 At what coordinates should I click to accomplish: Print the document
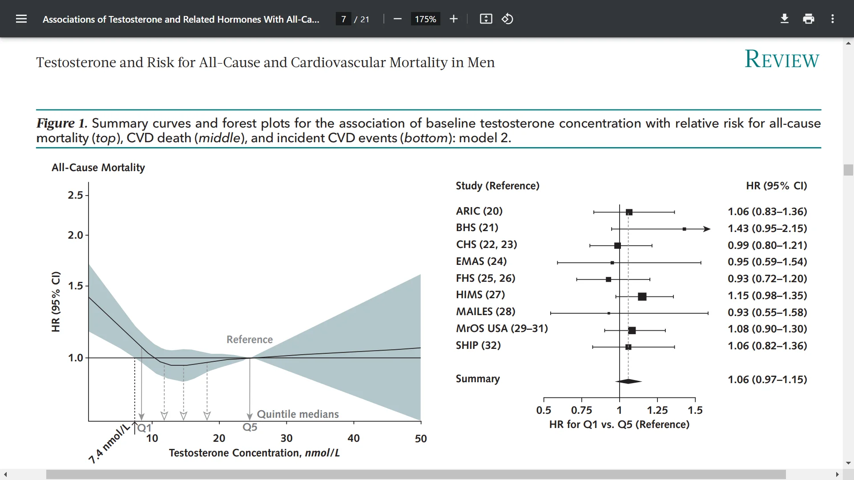[809, 19]
